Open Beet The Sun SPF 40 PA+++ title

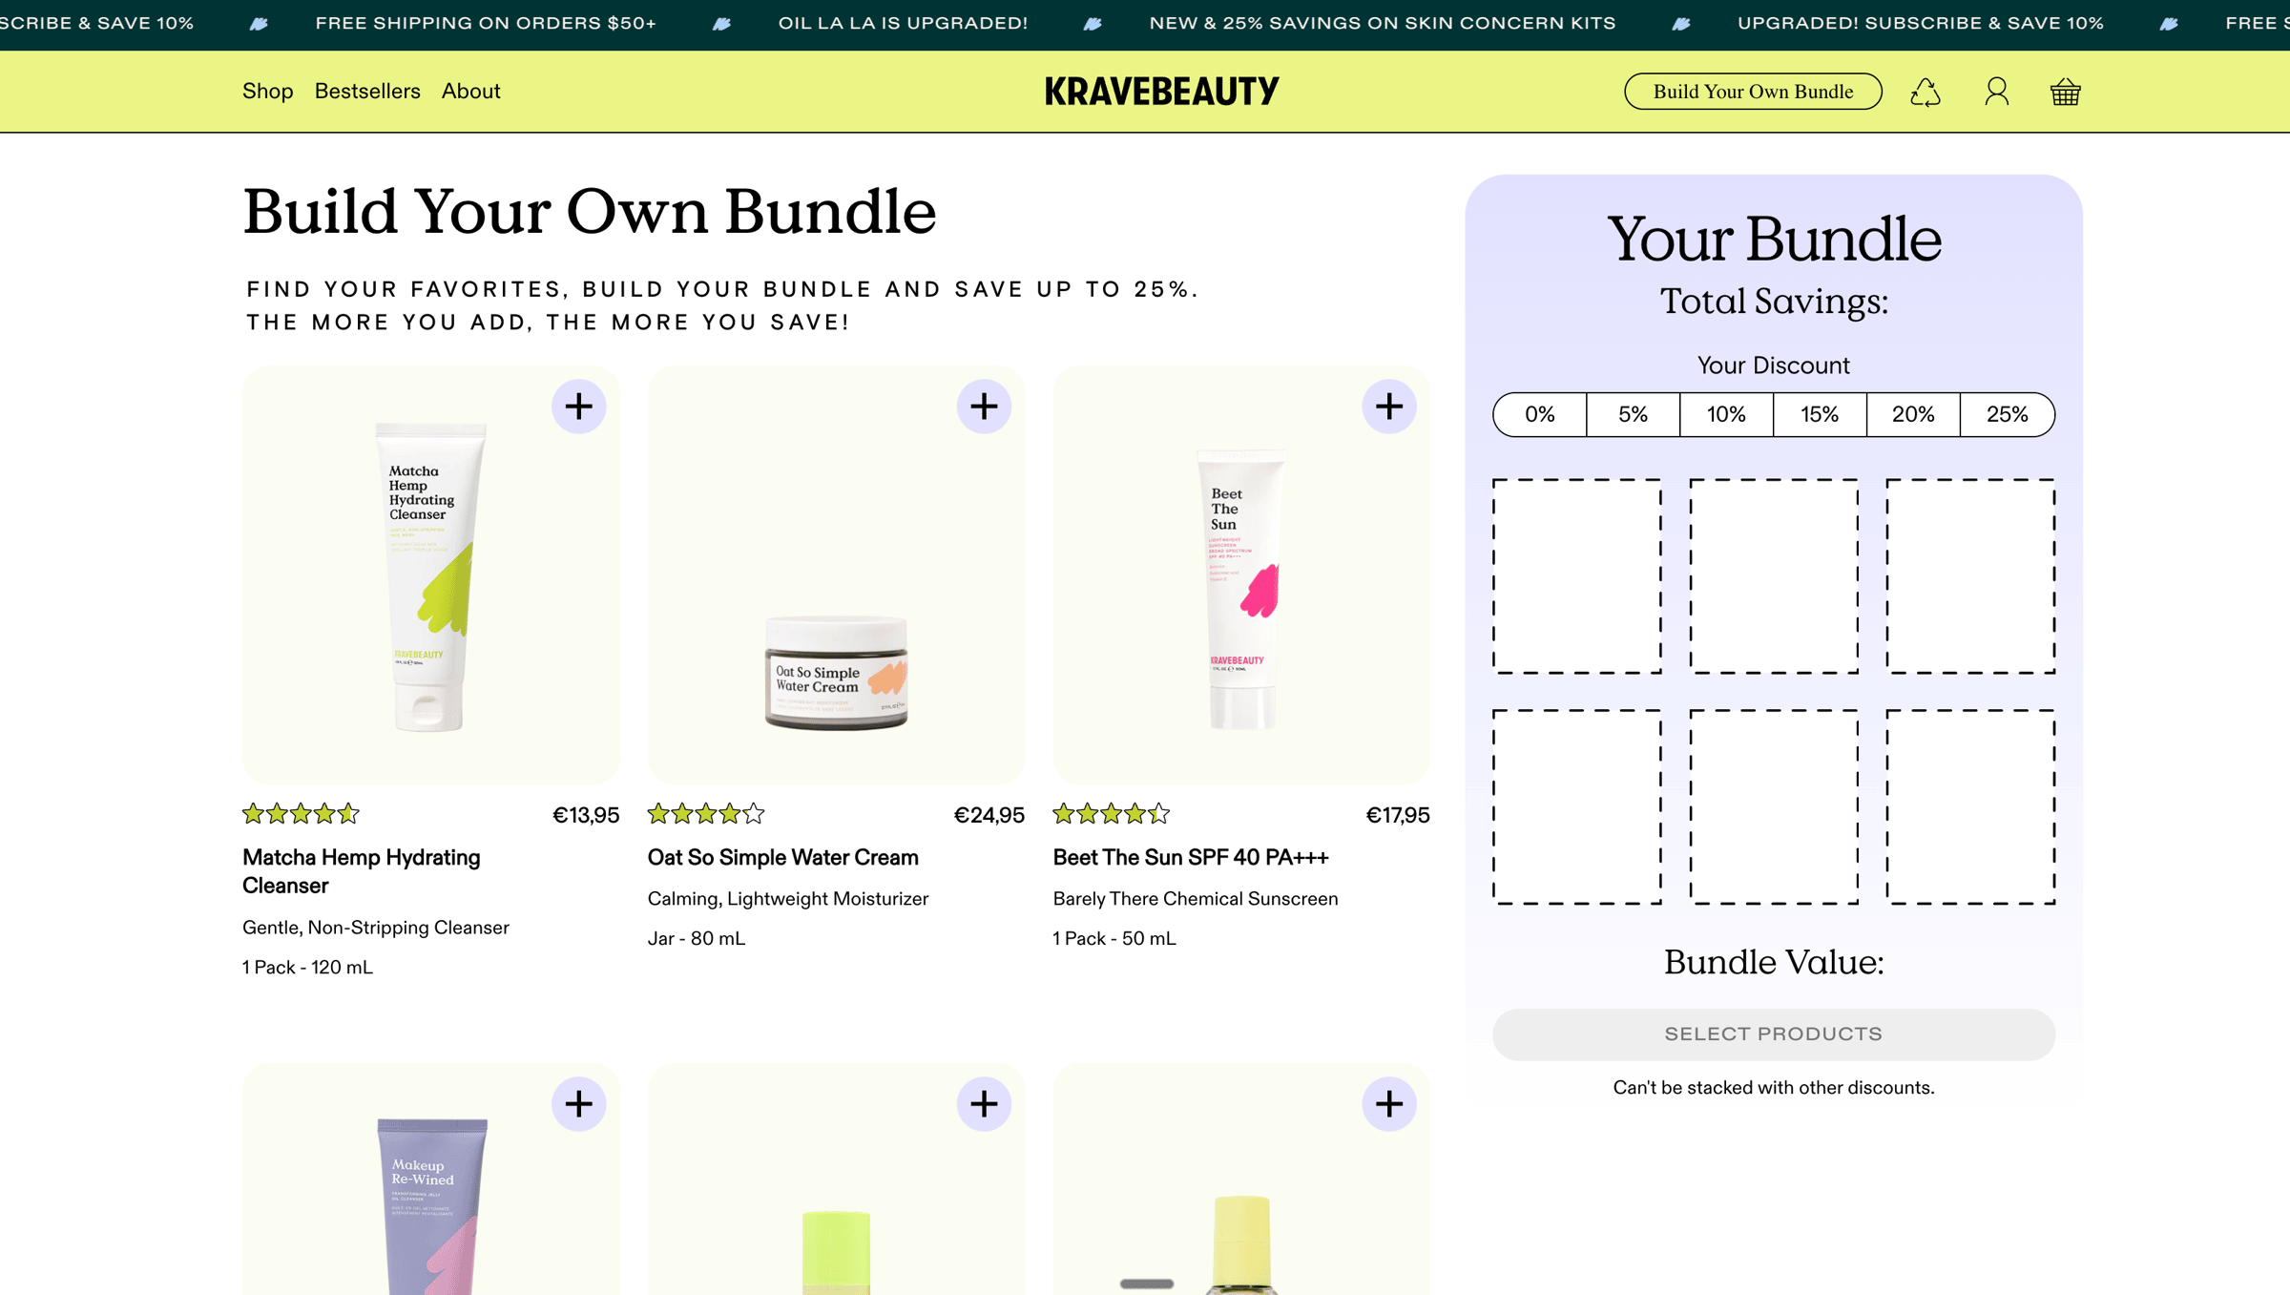[1190, 857]
